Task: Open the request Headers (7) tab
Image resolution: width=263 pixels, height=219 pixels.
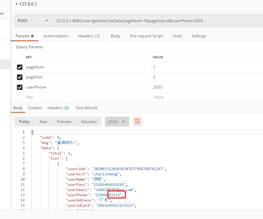Action: pyautogui.click(x=89, y=36)
